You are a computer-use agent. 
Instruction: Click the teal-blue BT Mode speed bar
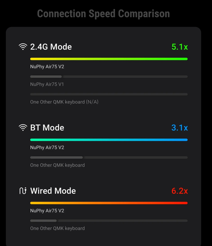(109, 140)
